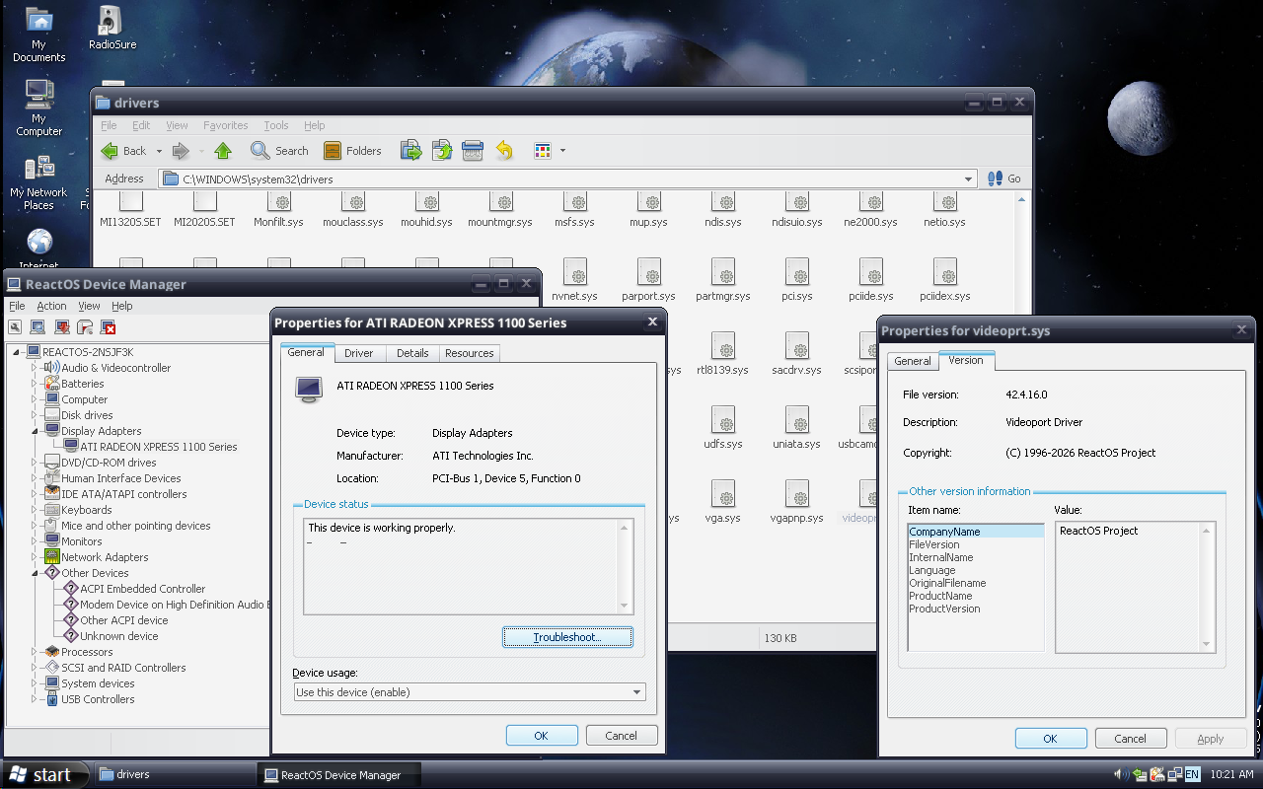Screen dimensions: 1263x789
Task: Open the address bar dropdown arrow
Action: pos(969,179)
